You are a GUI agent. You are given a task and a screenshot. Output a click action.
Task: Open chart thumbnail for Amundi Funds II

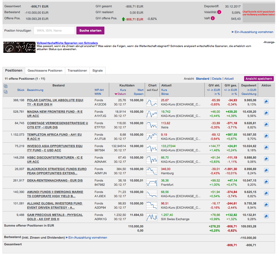151,194
